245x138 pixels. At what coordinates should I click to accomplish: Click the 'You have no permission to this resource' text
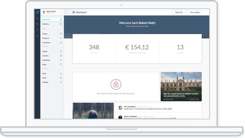coord(116,94)
